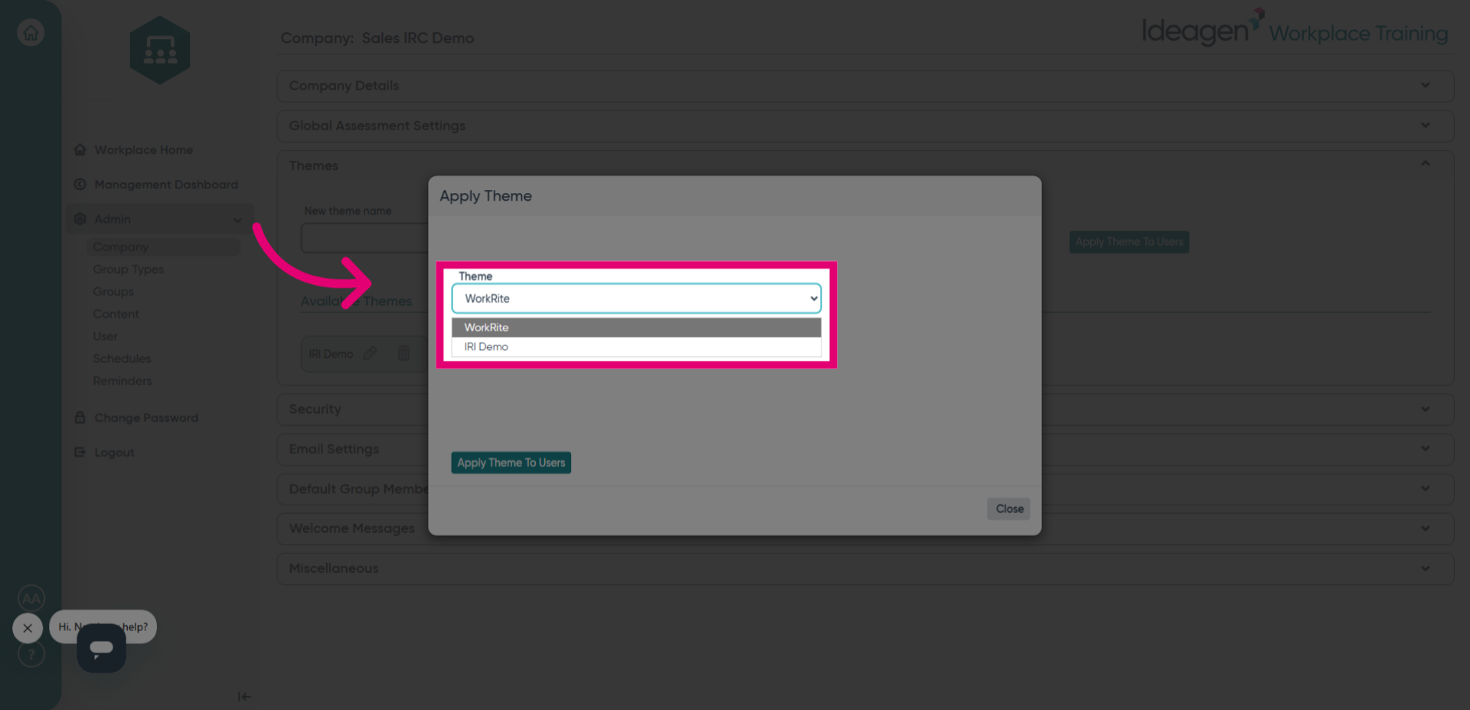This screenshot has height=710, width=1470.
Task: Edit the IRI Demo theme pencil icon
Action: pyautogui.click(x=371, y=353)
